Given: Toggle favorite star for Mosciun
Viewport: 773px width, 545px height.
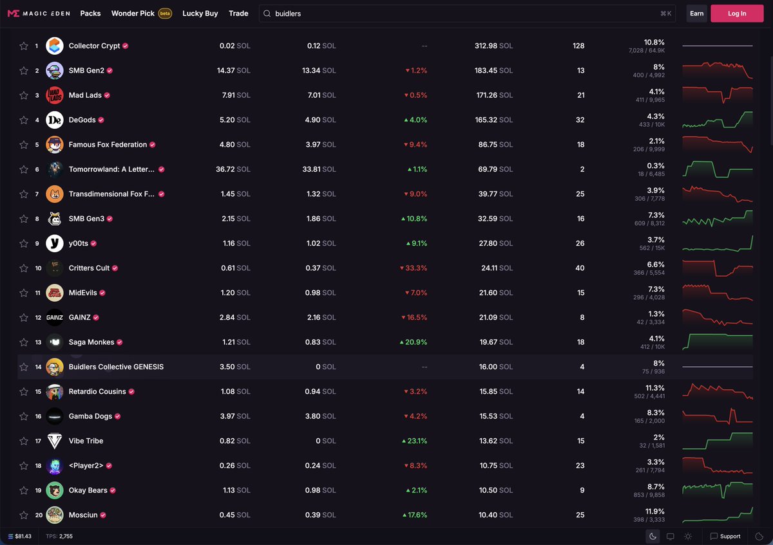Looking at the screenshot, I should coord(24,515).
